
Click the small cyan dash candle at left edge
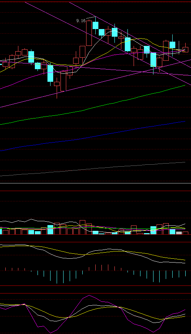[1, 64]
